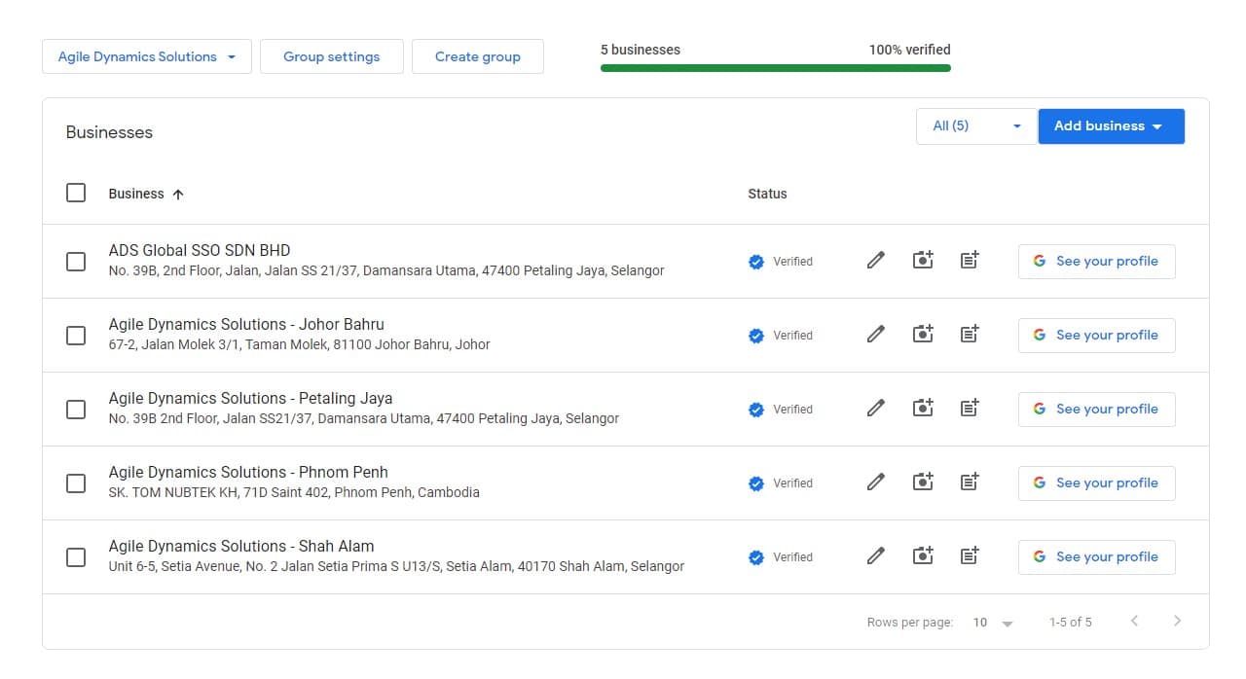The height and width of the screenshot is (679, 1246).
Task: Open Agile Dynamics Solutions - Shah Alam name
Action: (241, 546)
